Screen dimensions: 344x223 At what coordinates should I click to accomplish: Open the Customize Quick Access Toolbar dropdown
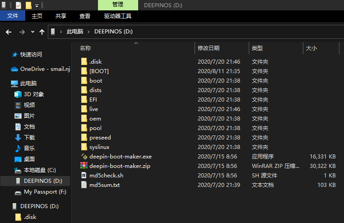coord(37,5)
